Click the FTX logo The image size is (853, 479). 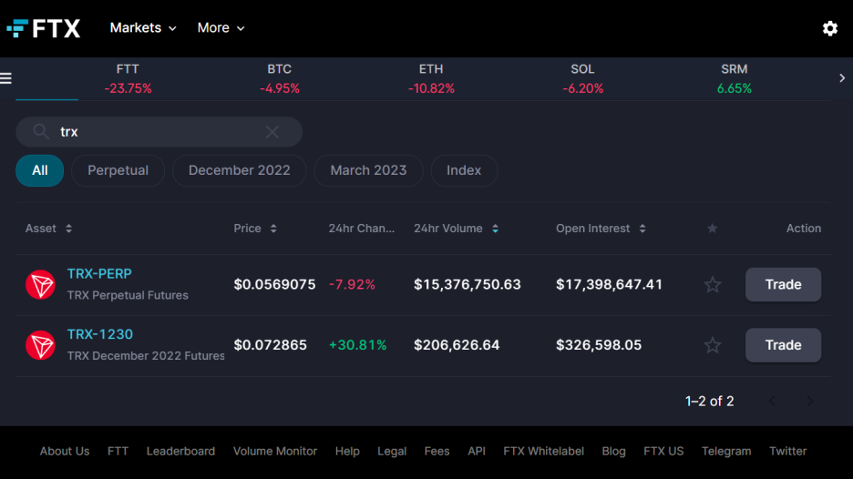tap(44, 28)
